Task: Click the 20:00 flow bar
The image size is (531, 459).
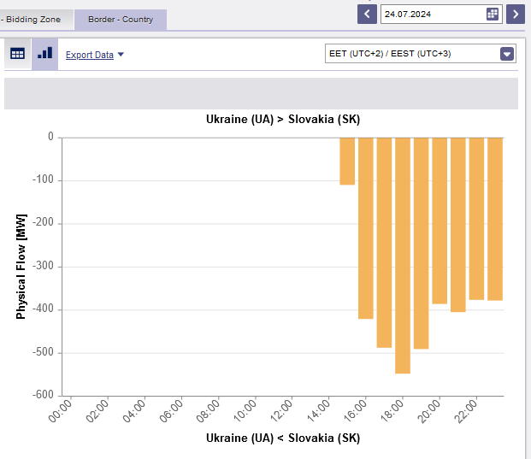Action: 440,221
